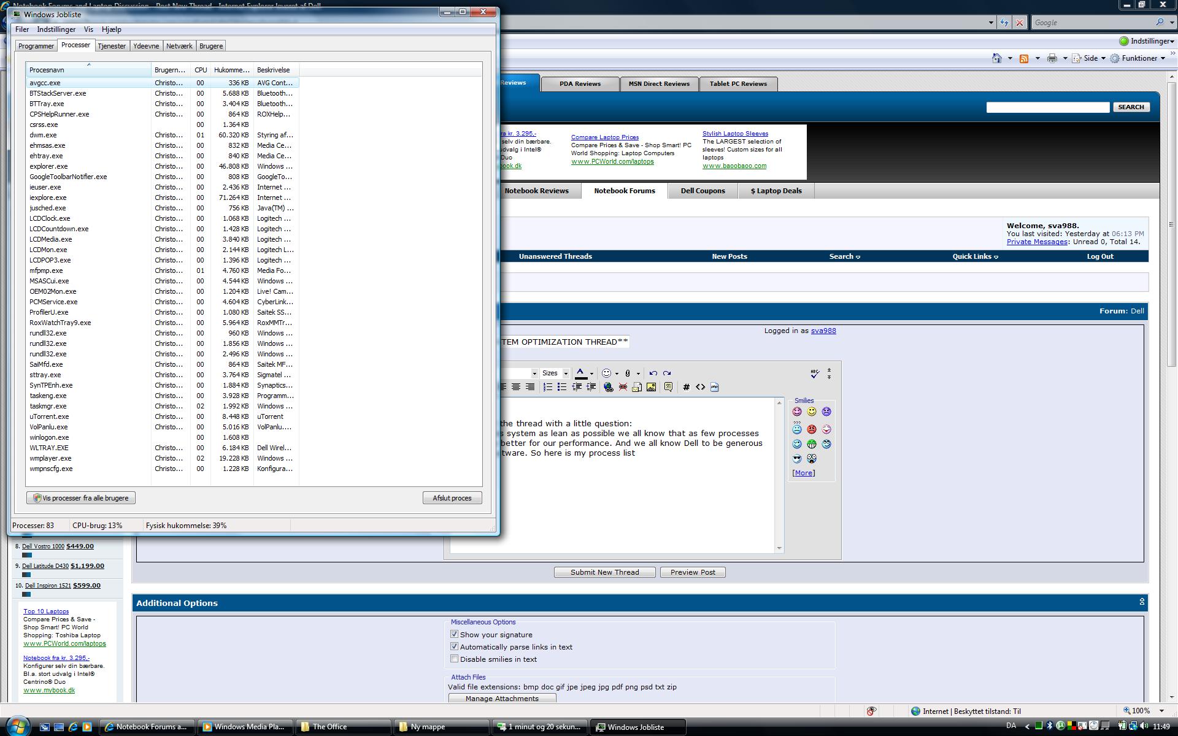The image size is (1178, 736).
Task: Expand the Quick Links forum menu
Action: [975, 256]
